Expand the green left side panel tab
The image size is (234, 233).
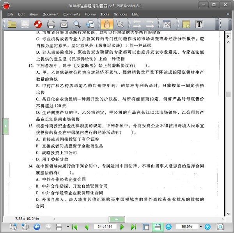[x=6, y=126]
